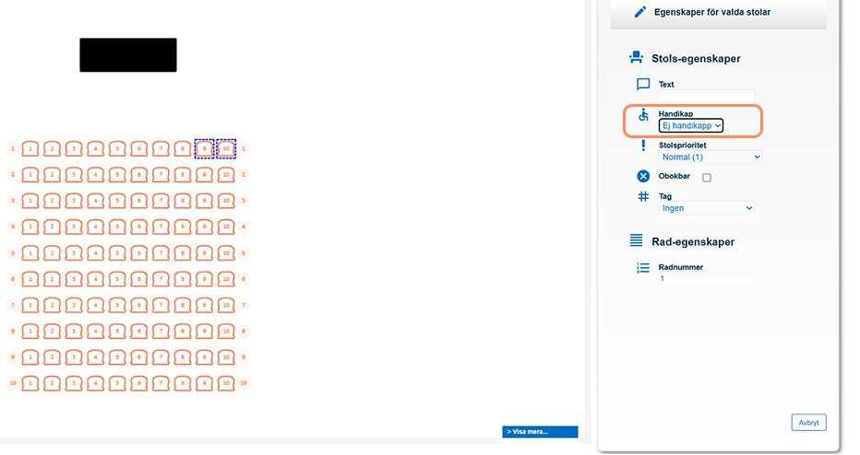Image resolution: width=860 pixels, height=455 pixels.
Task: Click the Avbryt button
Action: coord(808,423)
